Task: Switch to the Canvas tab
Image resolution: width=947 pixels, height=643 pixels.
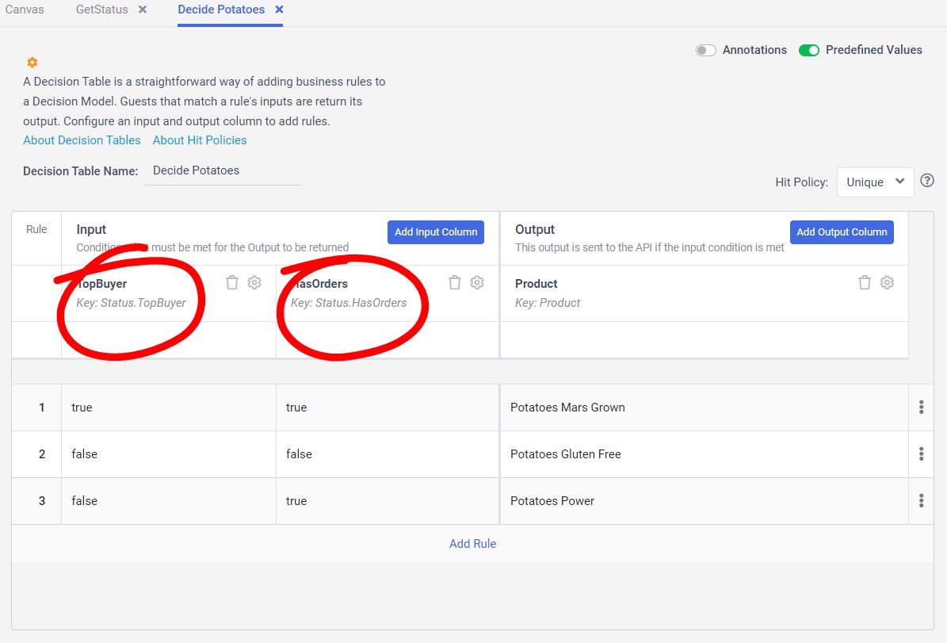Action: point(25,10)
